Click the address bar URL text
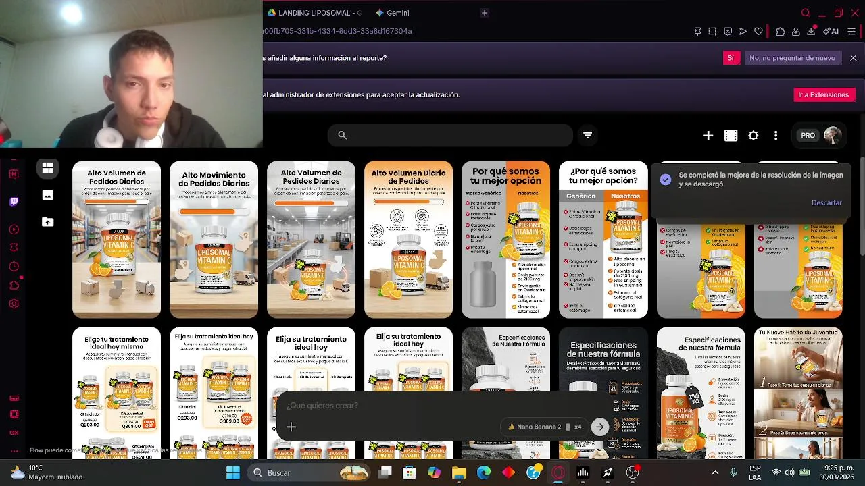The height and width of the screenshot is (486, 865). coord(337,31)
